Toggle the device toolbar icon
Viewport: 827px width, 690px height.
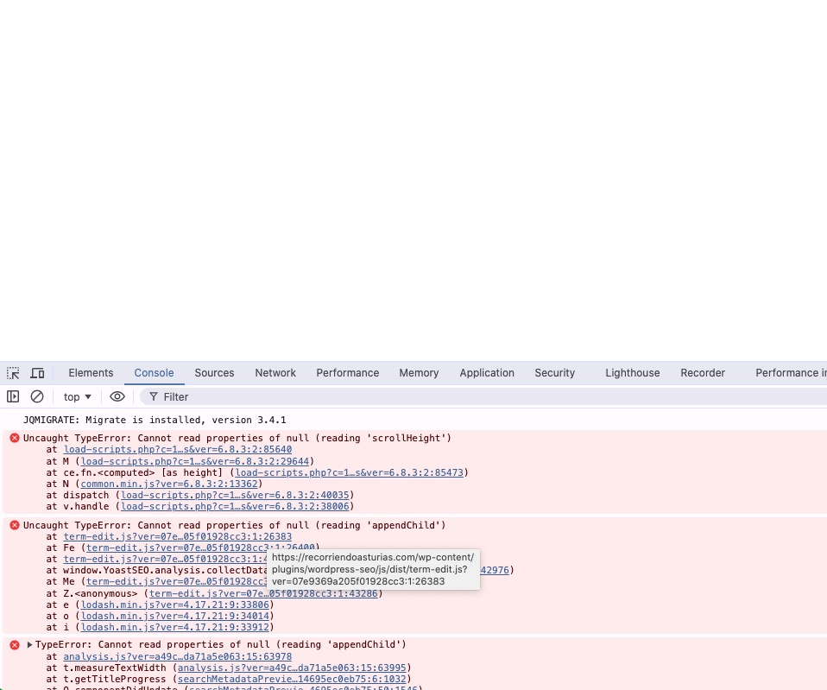(x=37, y=373)
